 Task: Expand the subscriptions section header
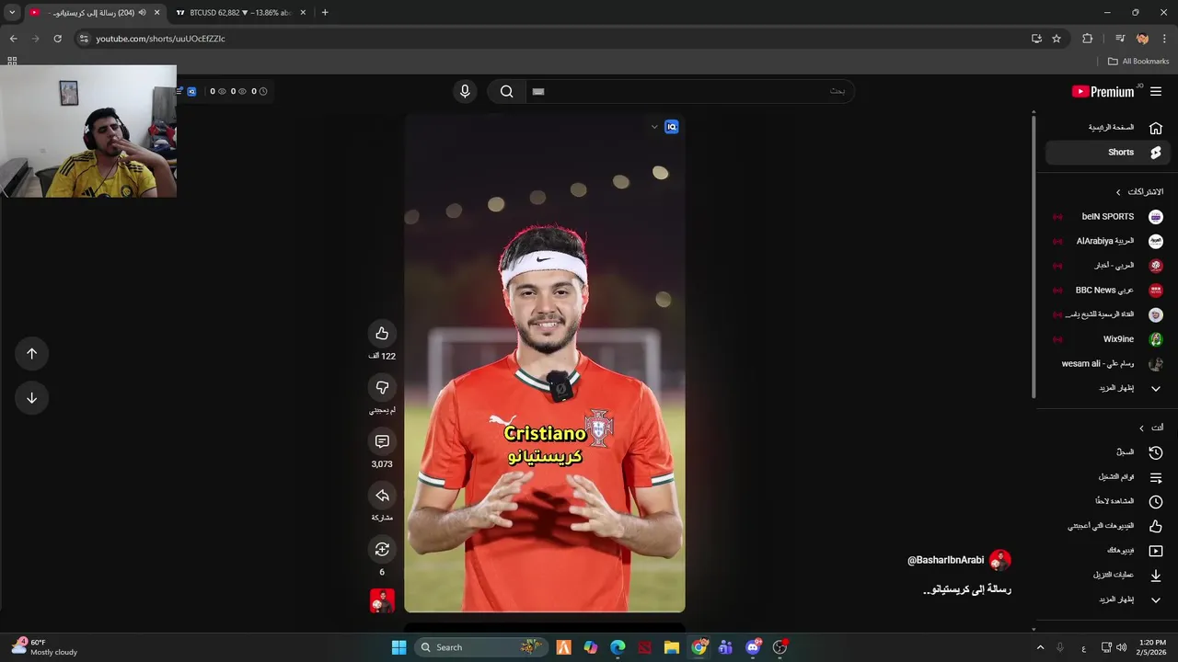point(1139,192)
